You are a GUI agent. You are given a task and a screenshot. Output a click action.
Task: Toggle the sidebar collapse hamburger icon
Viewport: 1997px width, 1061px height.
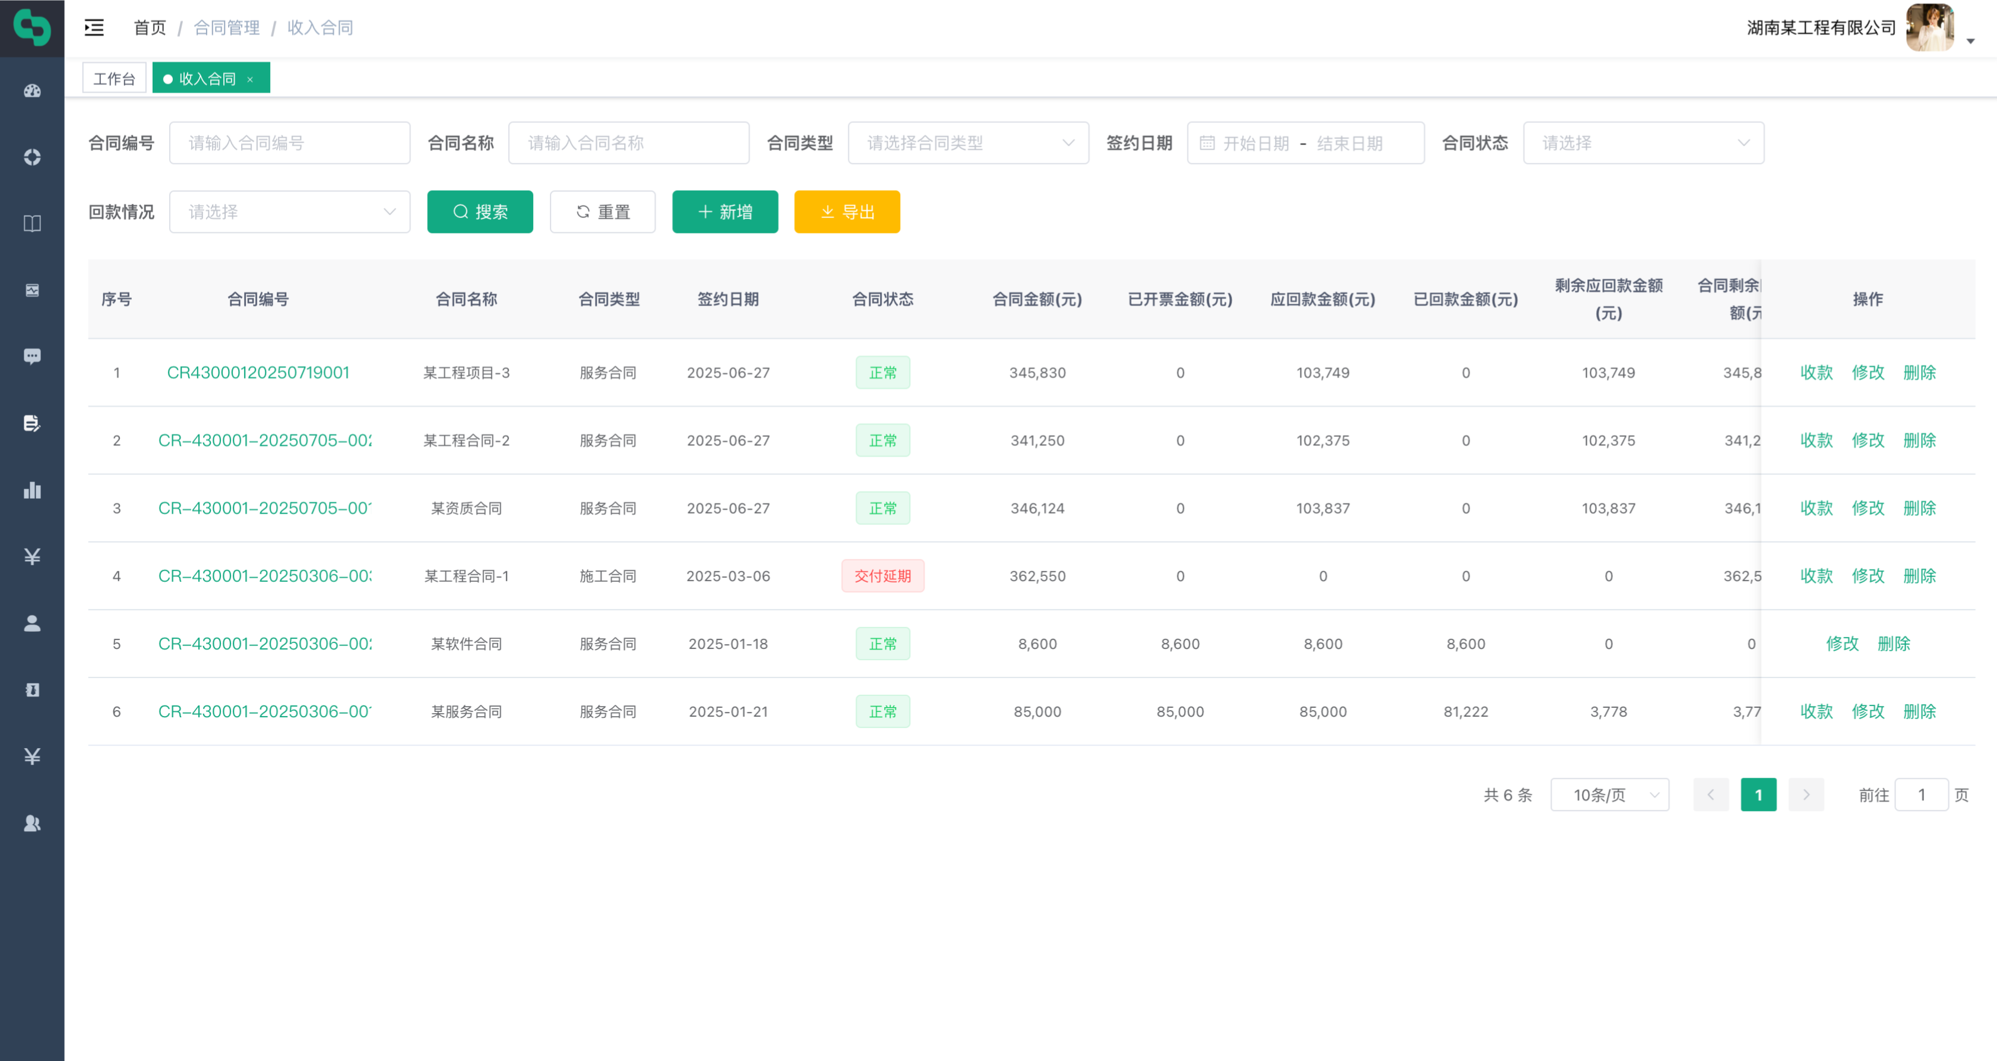click(x=94, y=28)
